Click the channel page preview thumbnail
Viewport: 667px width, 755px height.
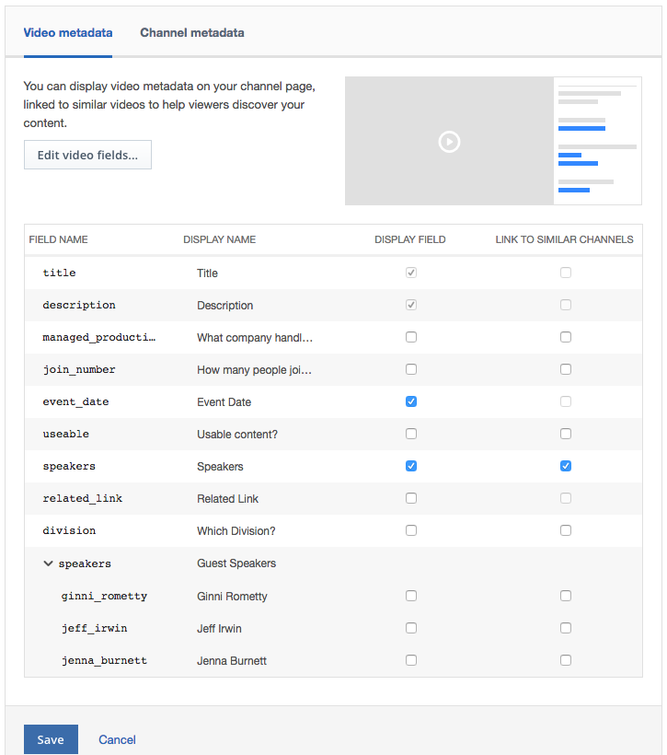[x=493, y=141]
